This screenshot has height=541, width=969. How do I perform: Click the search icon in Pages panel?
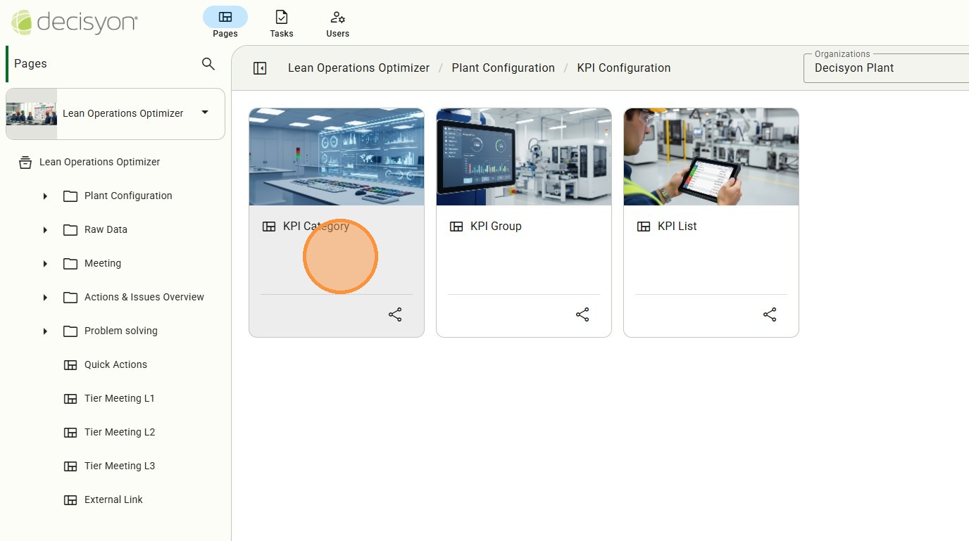208,64
